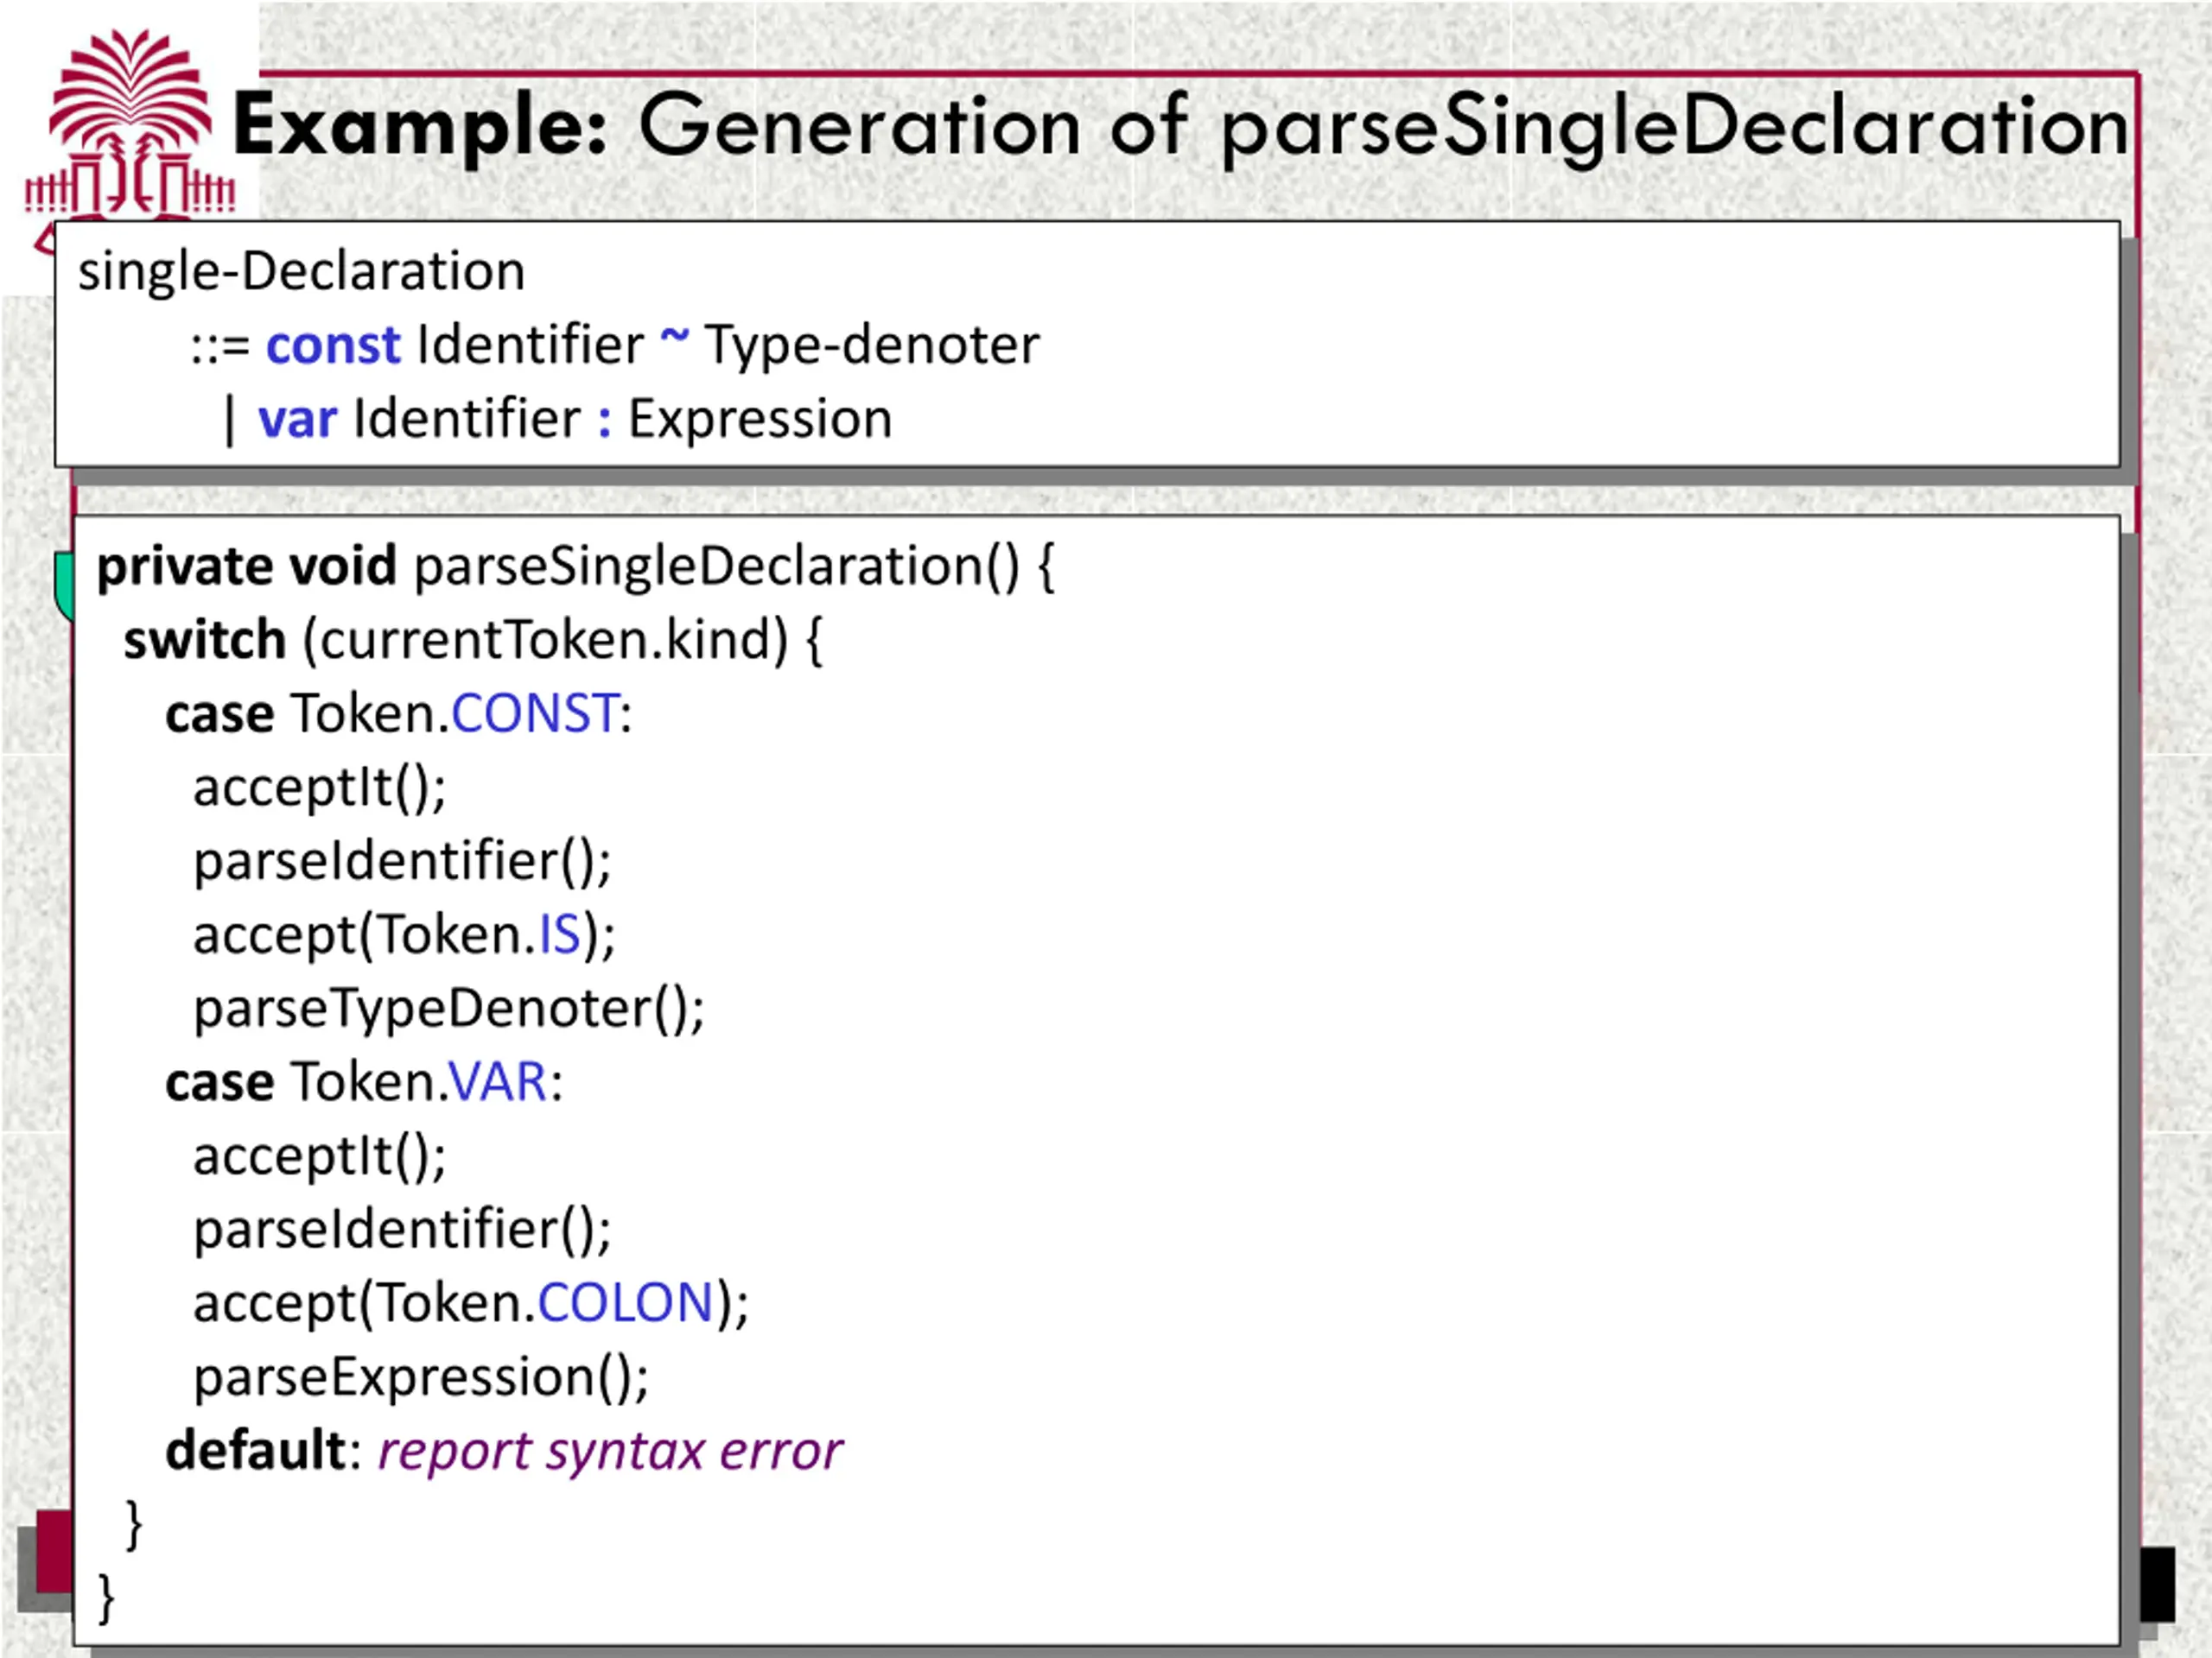Screen dimensions: 2212x1658
Task: Click the 'case Token.VAR:' line
Action: tap(365, 1082)
